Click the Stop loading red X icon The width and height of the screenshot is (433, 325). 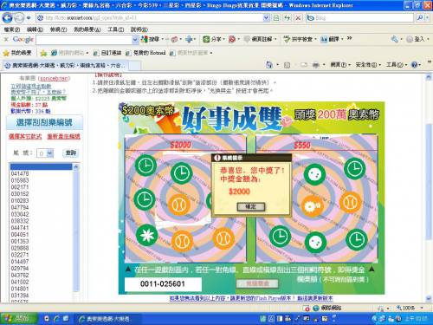coord(298,18)
